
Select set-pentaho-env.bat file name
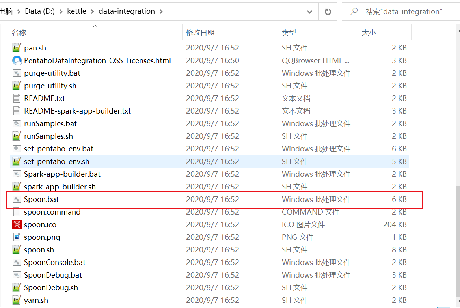pyautogui.click(x=59, y=149)
